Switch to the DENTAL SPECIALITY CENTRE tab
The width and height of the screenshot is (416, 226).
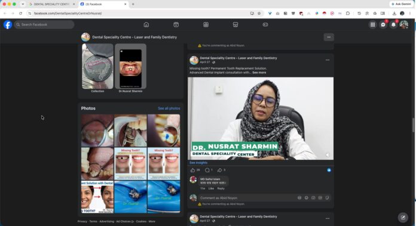[x=51, y=4]
